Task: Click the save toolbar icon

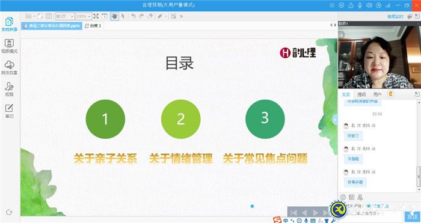Action: click(x=49, y=16)
